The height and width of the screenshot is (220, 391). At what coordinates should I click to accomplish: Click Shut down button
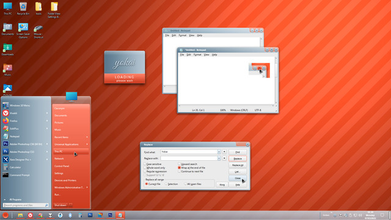pyautogui.click(x=60, y=205)
